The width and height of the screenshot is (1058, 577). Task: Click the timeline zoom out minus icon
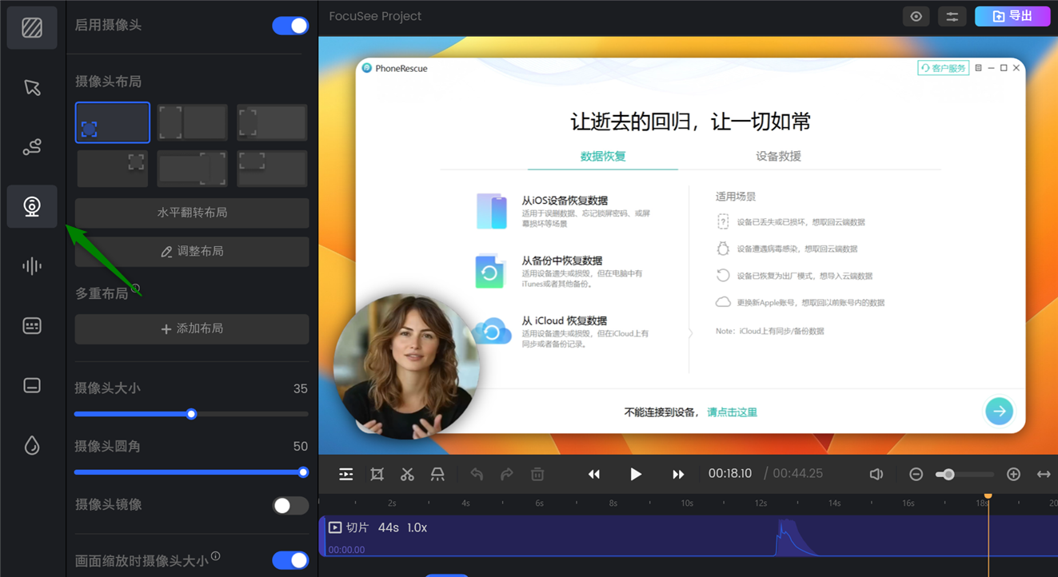point(916,474)
